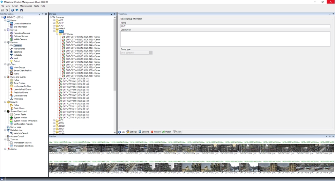Select the ISSS camera group
The height and width of the screenshot is (181, 335).
(x=61, y=123)
